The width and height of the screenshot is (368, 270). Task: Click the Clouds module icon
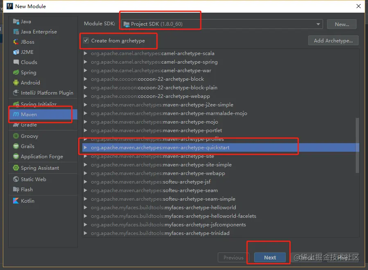tap(16, 62)
